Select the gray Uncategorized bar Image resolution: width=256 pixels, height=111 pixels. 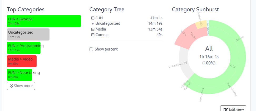click(x=28, y=34)
